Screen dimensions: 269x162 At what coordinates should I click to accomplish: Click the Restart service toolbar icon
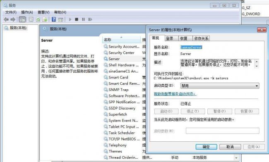[x=90, y=19]
